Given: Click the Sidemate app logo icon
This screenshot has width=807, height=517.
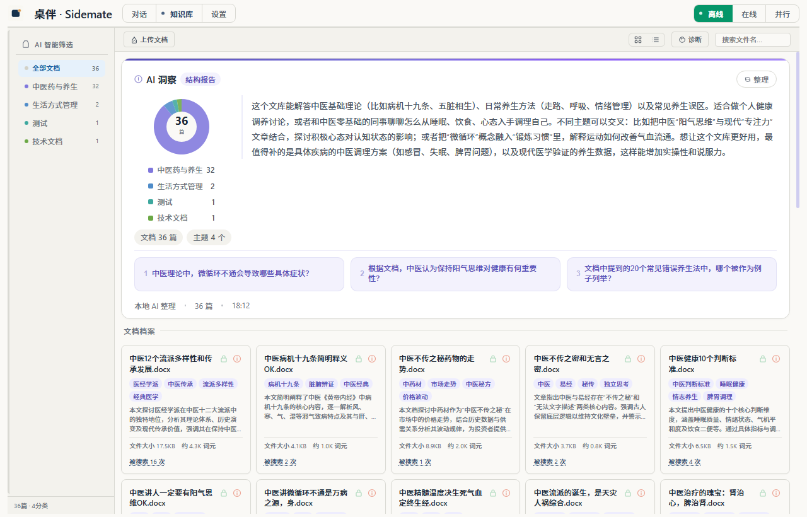Looking at the screenshot, I should (16, 13).
